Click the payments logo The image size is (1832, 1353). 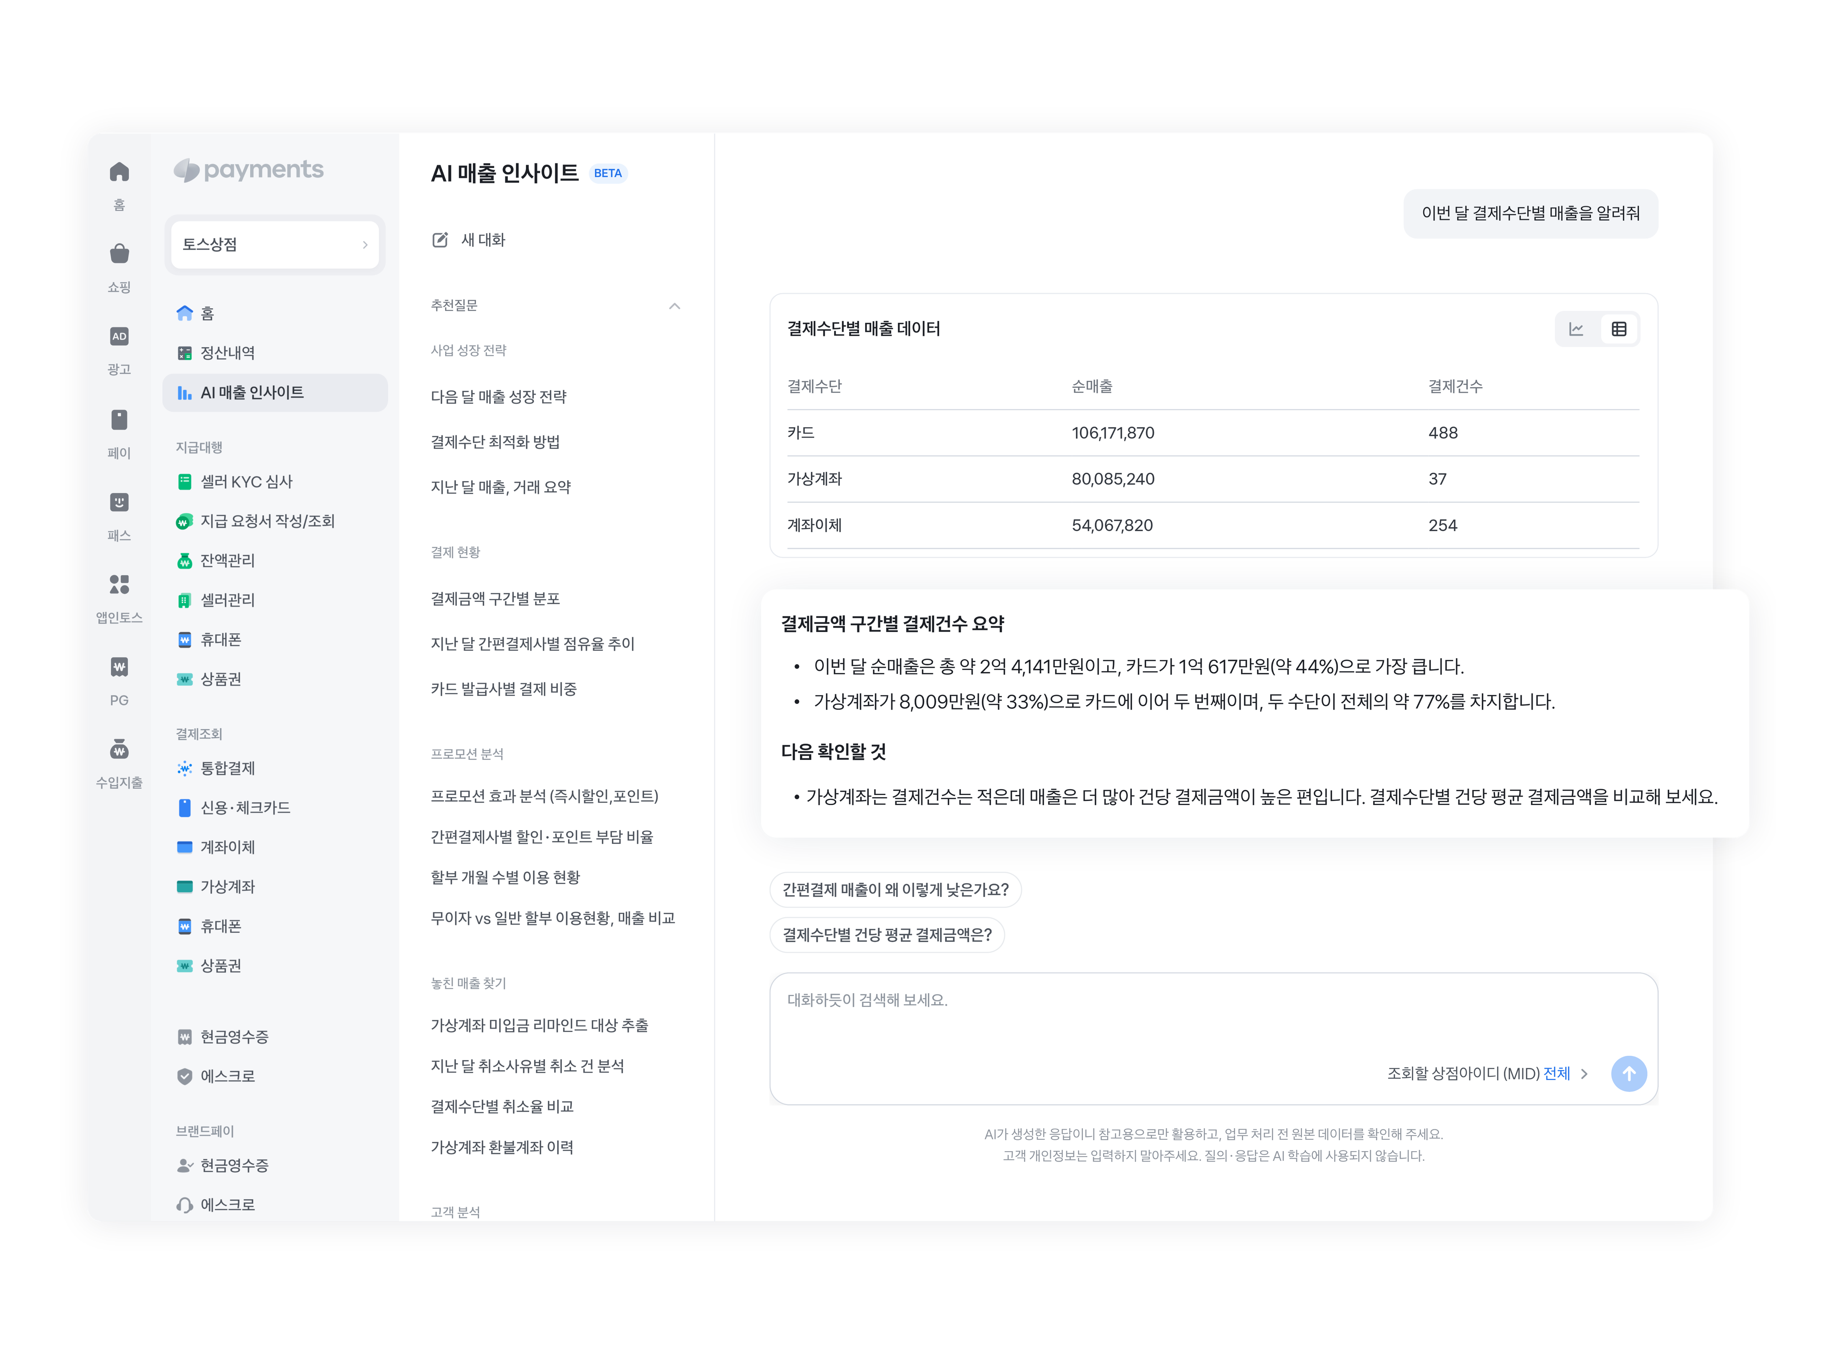pos(249,170)
